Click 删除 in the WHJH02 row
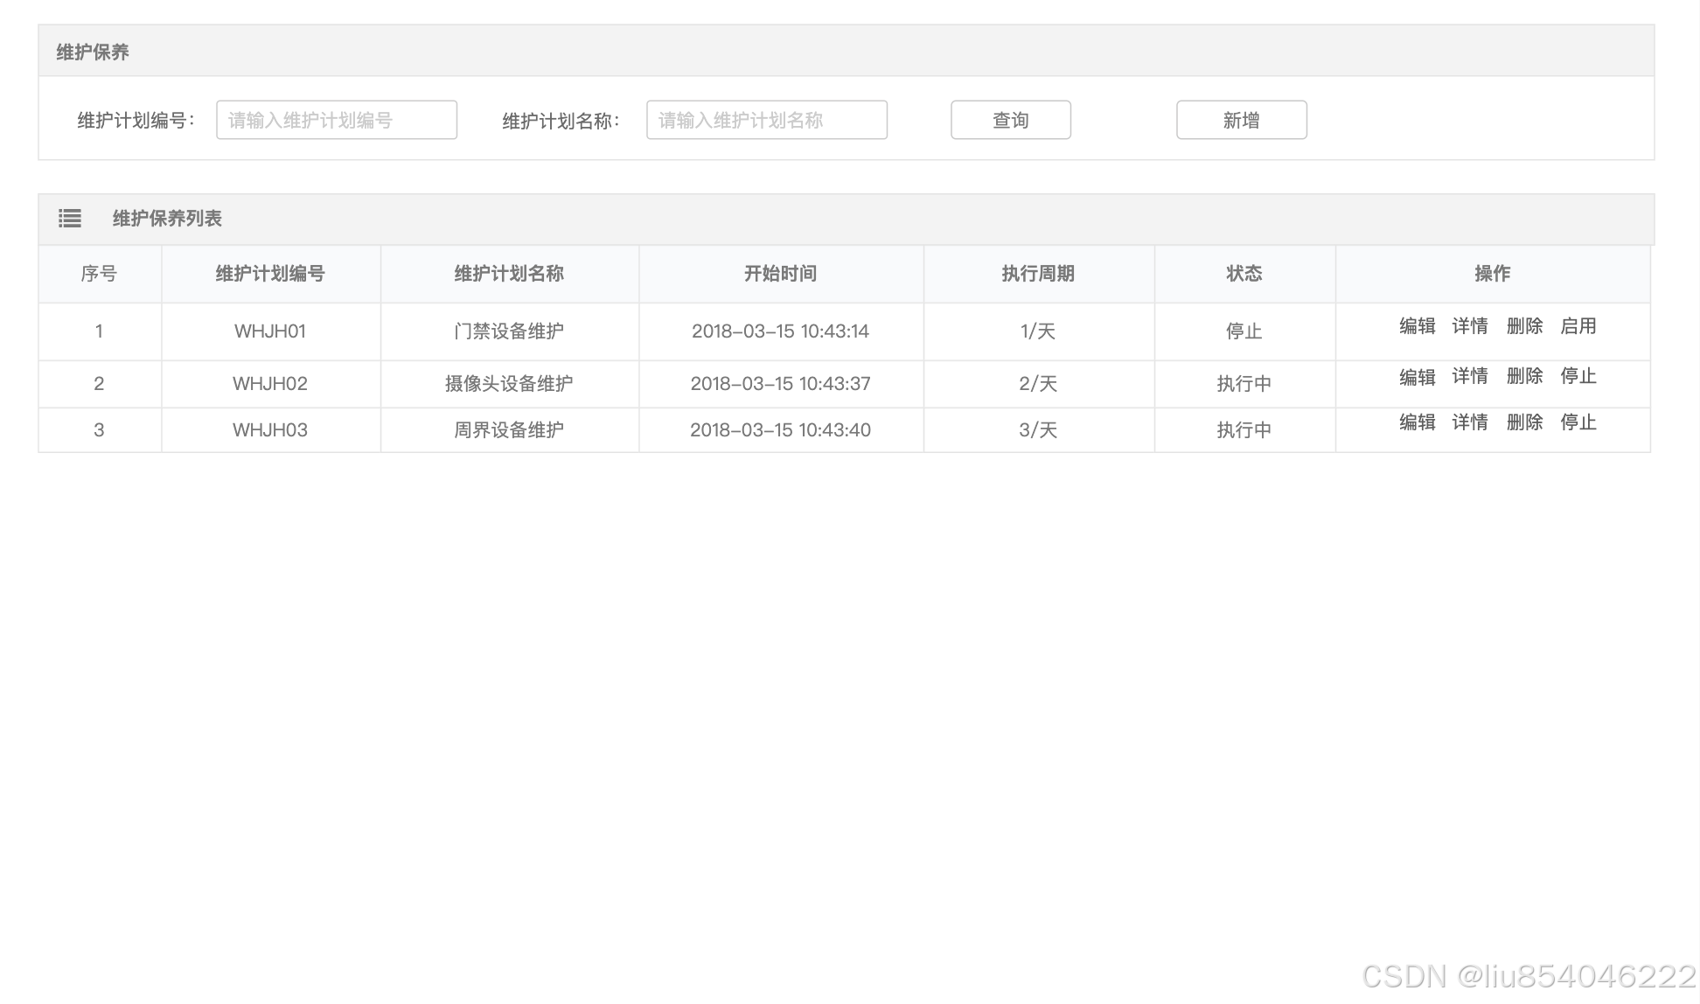Image resolution: width=1700 pixels, height=1004 pixels. pyautogui.click(x=1524, y=377)
